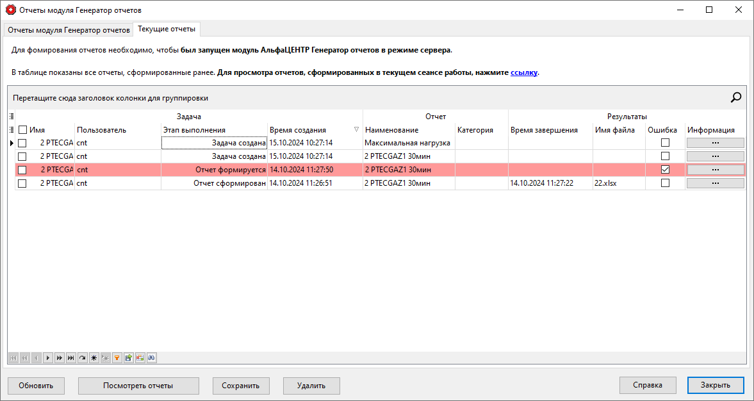Click the export save icon in navigator
Screen dimensions: 754x401
[128, 358]
